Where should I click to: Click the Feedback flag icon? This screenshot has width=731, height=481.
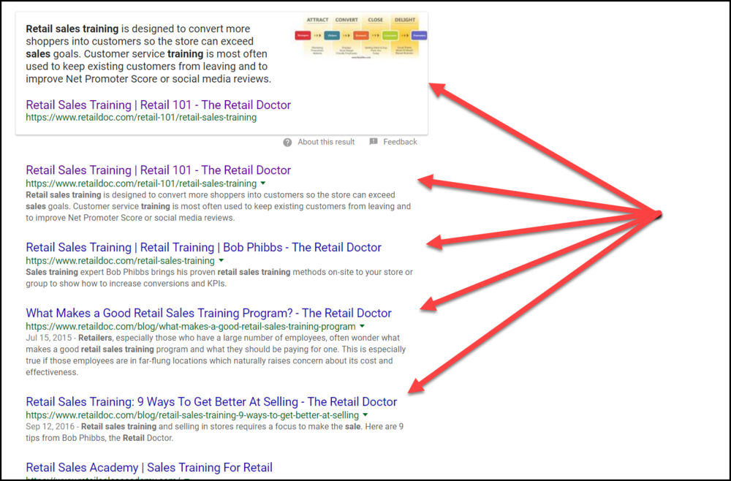coord(374,142)
